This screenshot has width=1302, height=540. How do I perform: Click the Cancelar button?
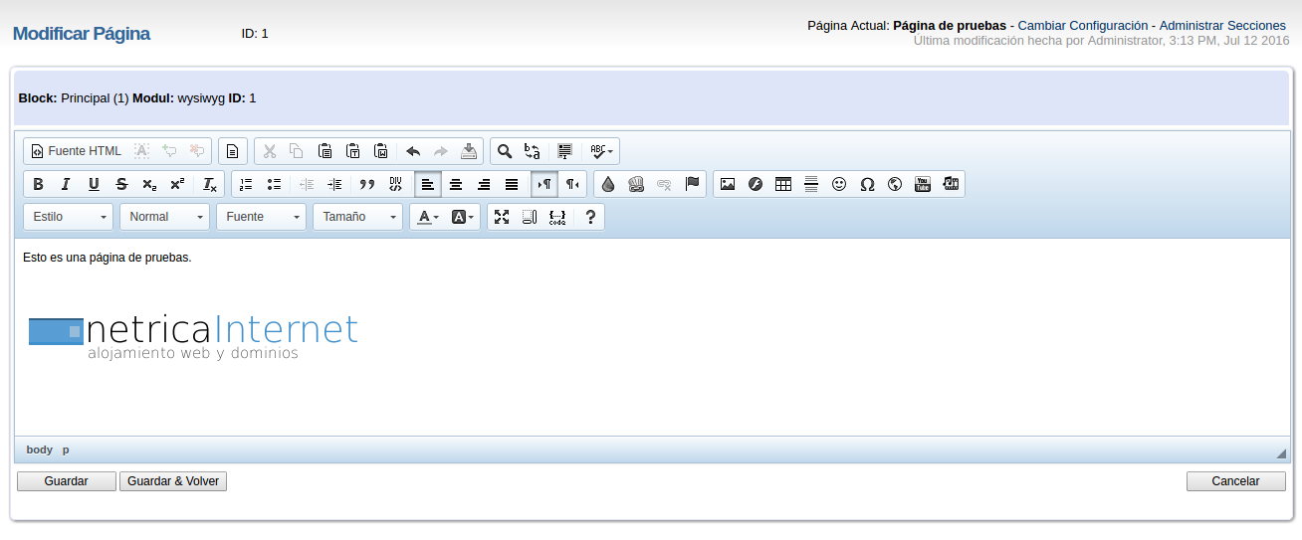(x=1235, y=481)
